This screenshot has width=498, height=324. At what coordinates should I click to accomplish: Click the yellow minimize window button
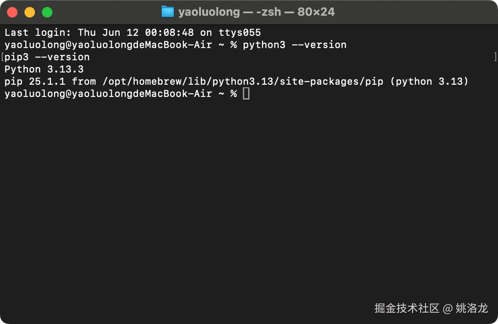tap(30, 12)
